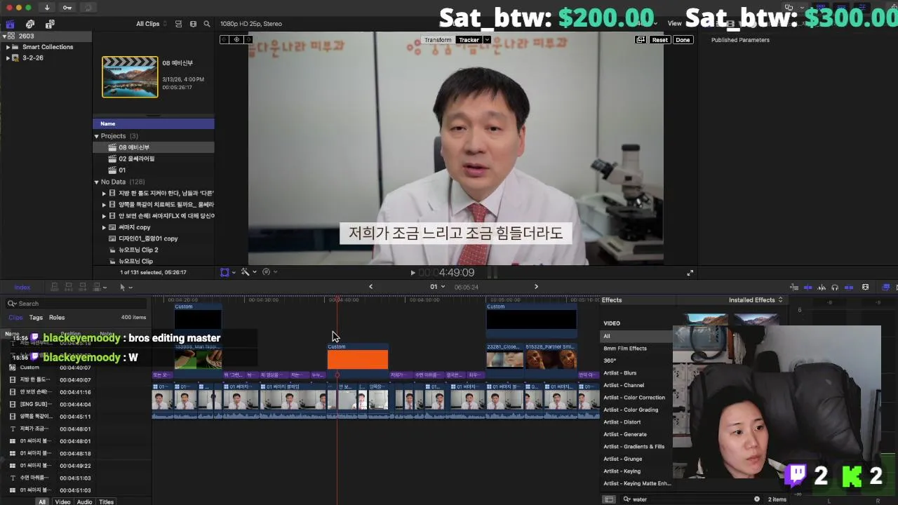Switch to the Tags tab in Index

click(x=36, y=318)
